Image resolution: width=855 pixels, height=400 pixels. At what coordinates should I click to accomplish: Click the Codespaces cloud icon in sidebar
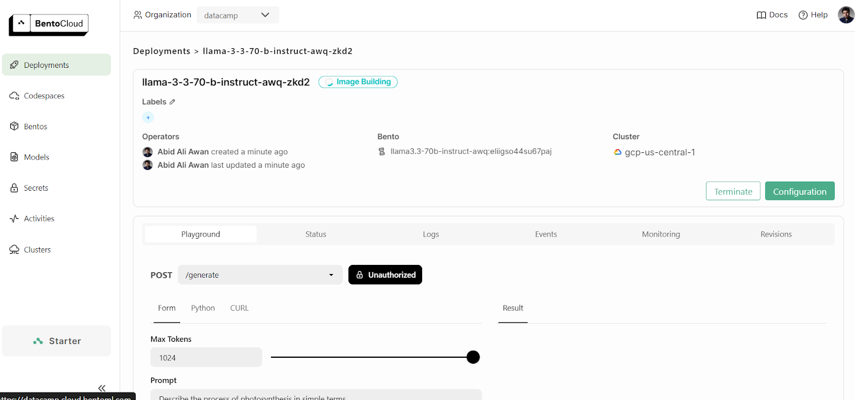(14, 96)
